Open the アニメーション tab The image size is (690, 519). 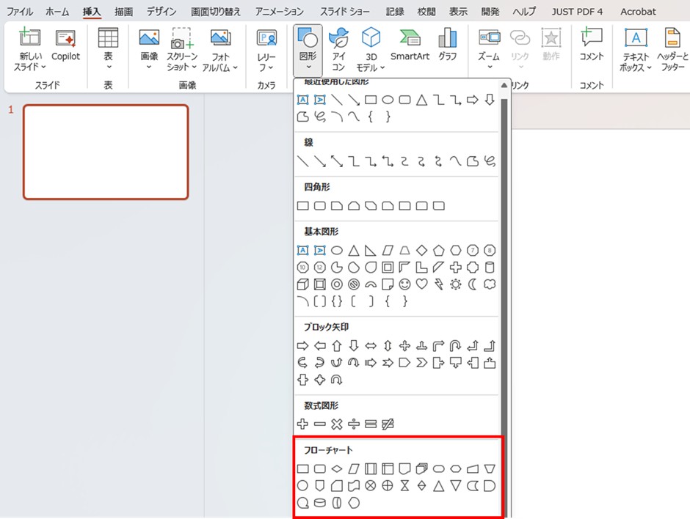(x=279, y=12)
